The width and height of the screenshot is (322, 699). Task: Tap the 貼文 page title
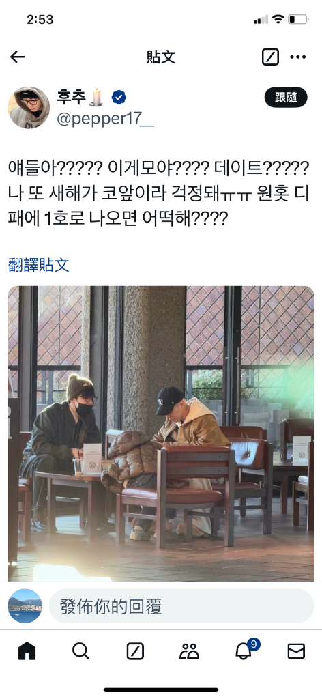click(x=161, y=57)
